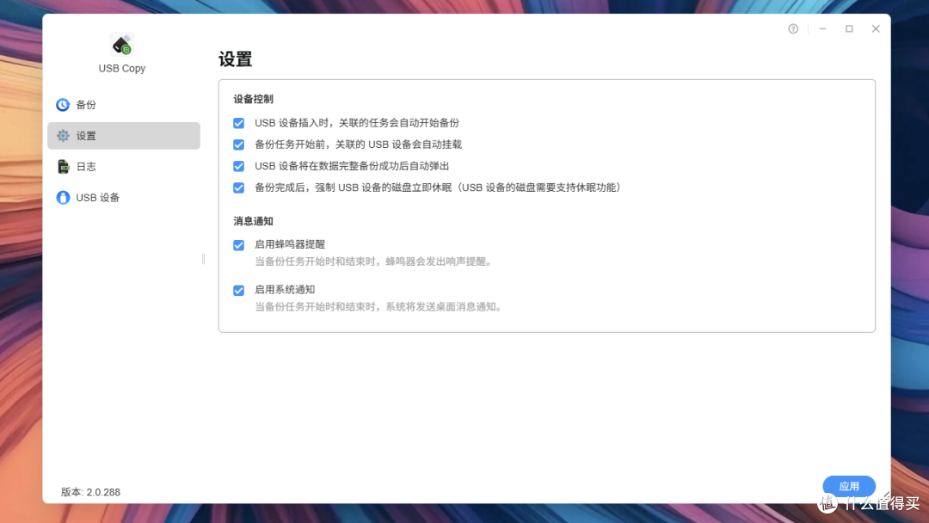Image resolution: width=929 pixels, height=523 pixels.
Task: Close the USB Copy window
Action: 876,28
